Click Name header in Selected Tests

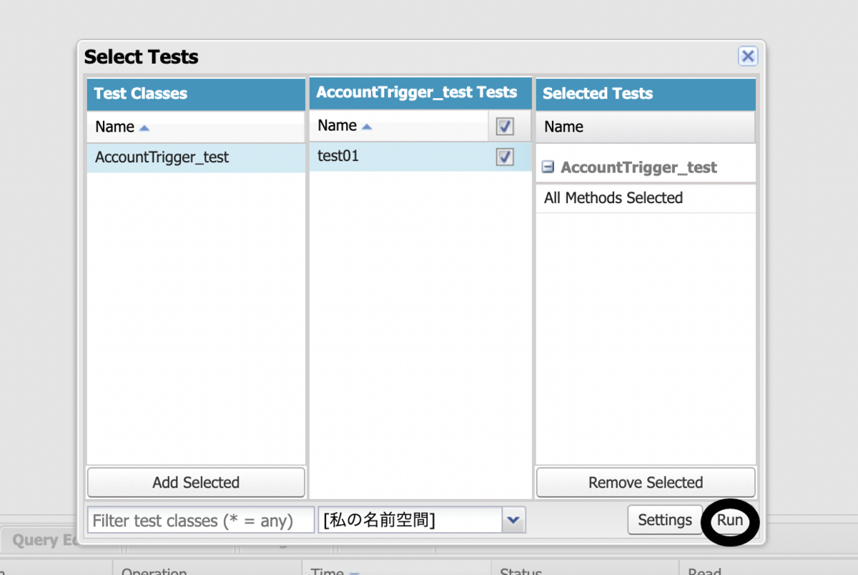pyautogui.click(x=645, y=127)
